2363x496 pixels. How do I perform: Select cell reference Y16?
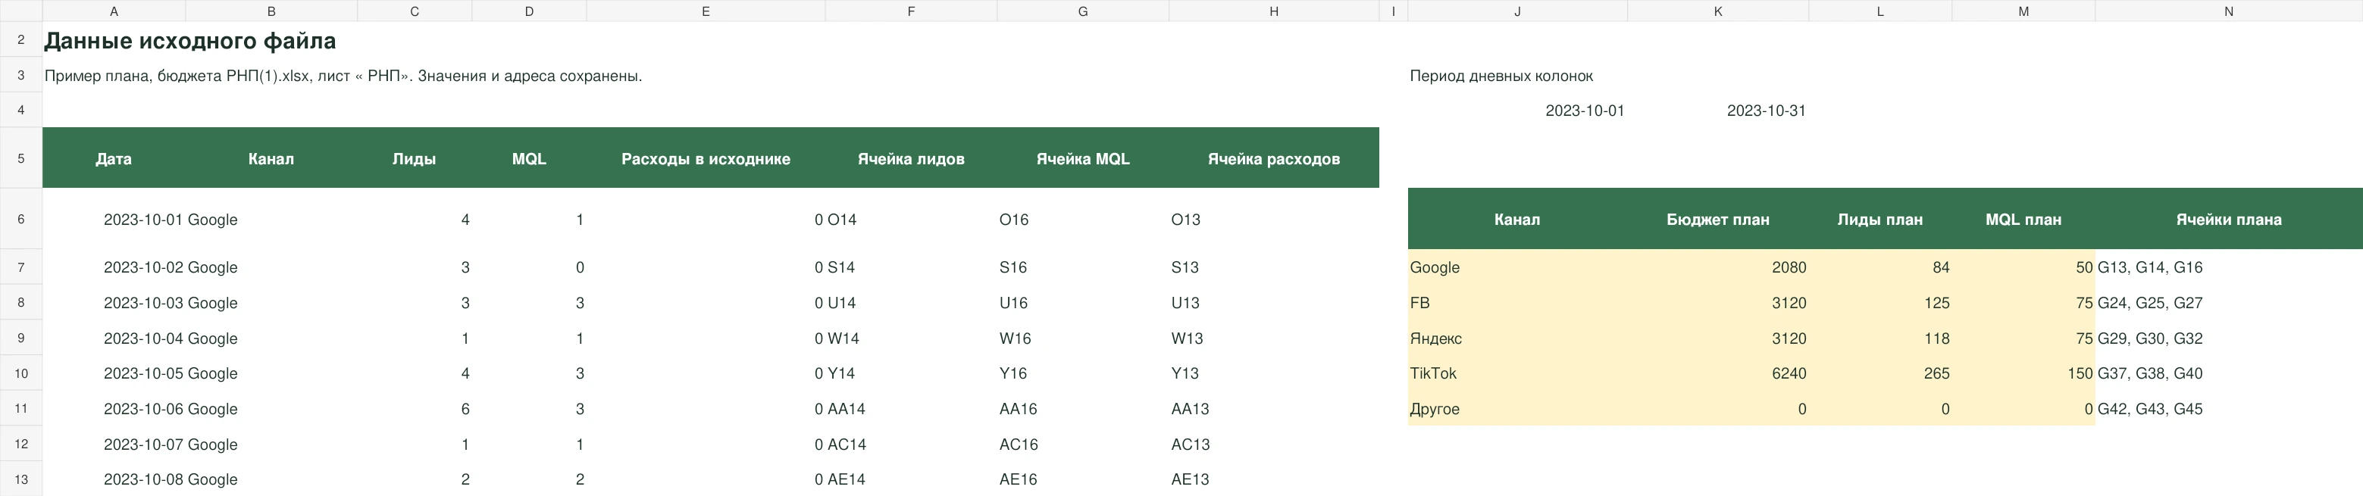[x=1082, y=373]
